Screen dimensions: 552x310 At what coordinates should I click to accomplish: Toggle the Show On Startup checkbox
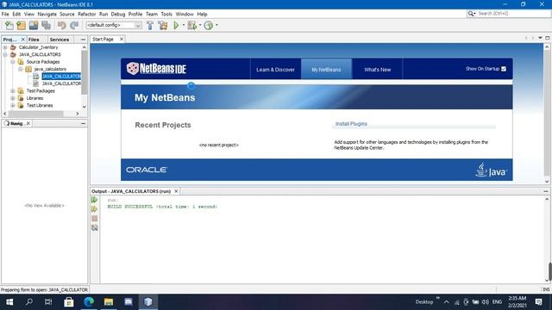click(504, 69)
